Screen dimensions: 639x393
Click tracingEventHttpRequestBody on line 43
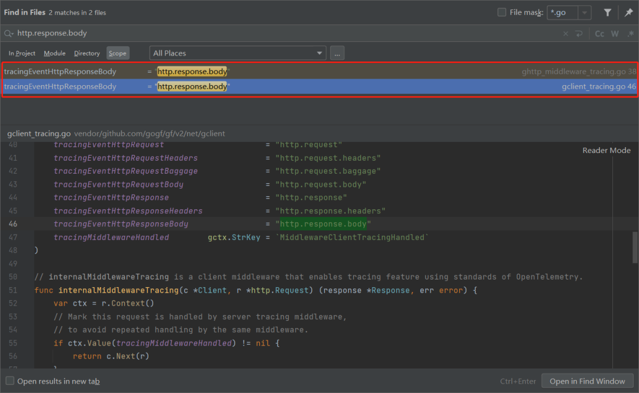(118, 184)
